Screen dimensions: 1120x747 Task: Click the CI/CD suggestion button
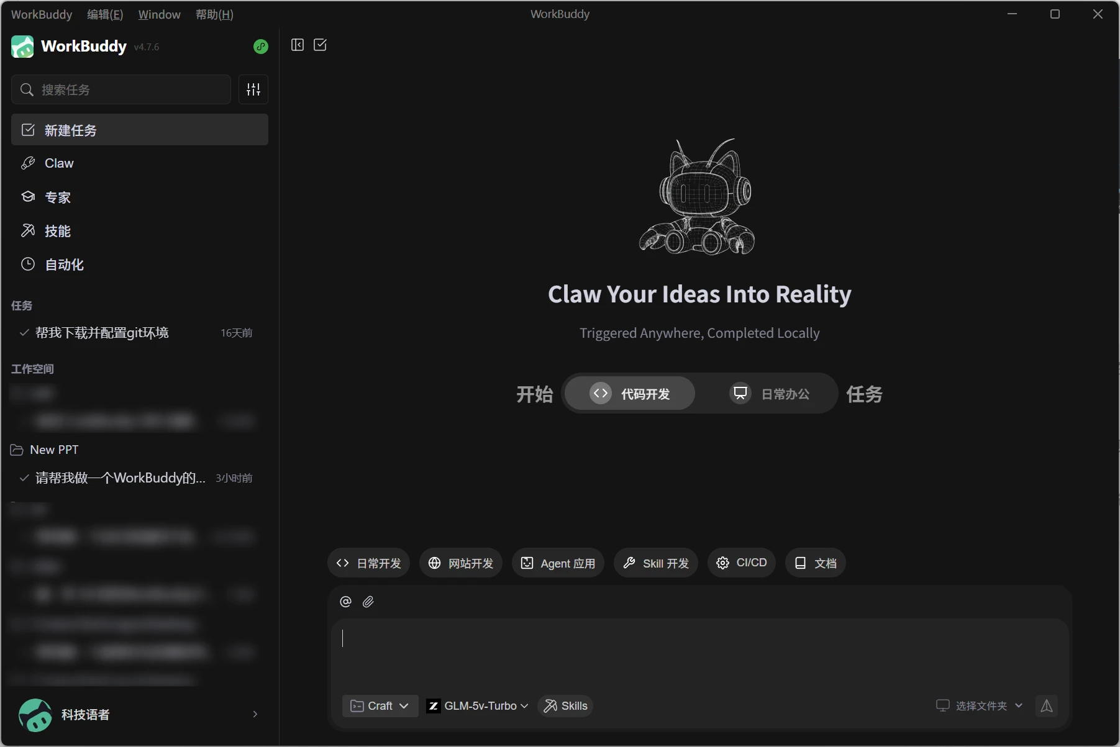point(742,563)
